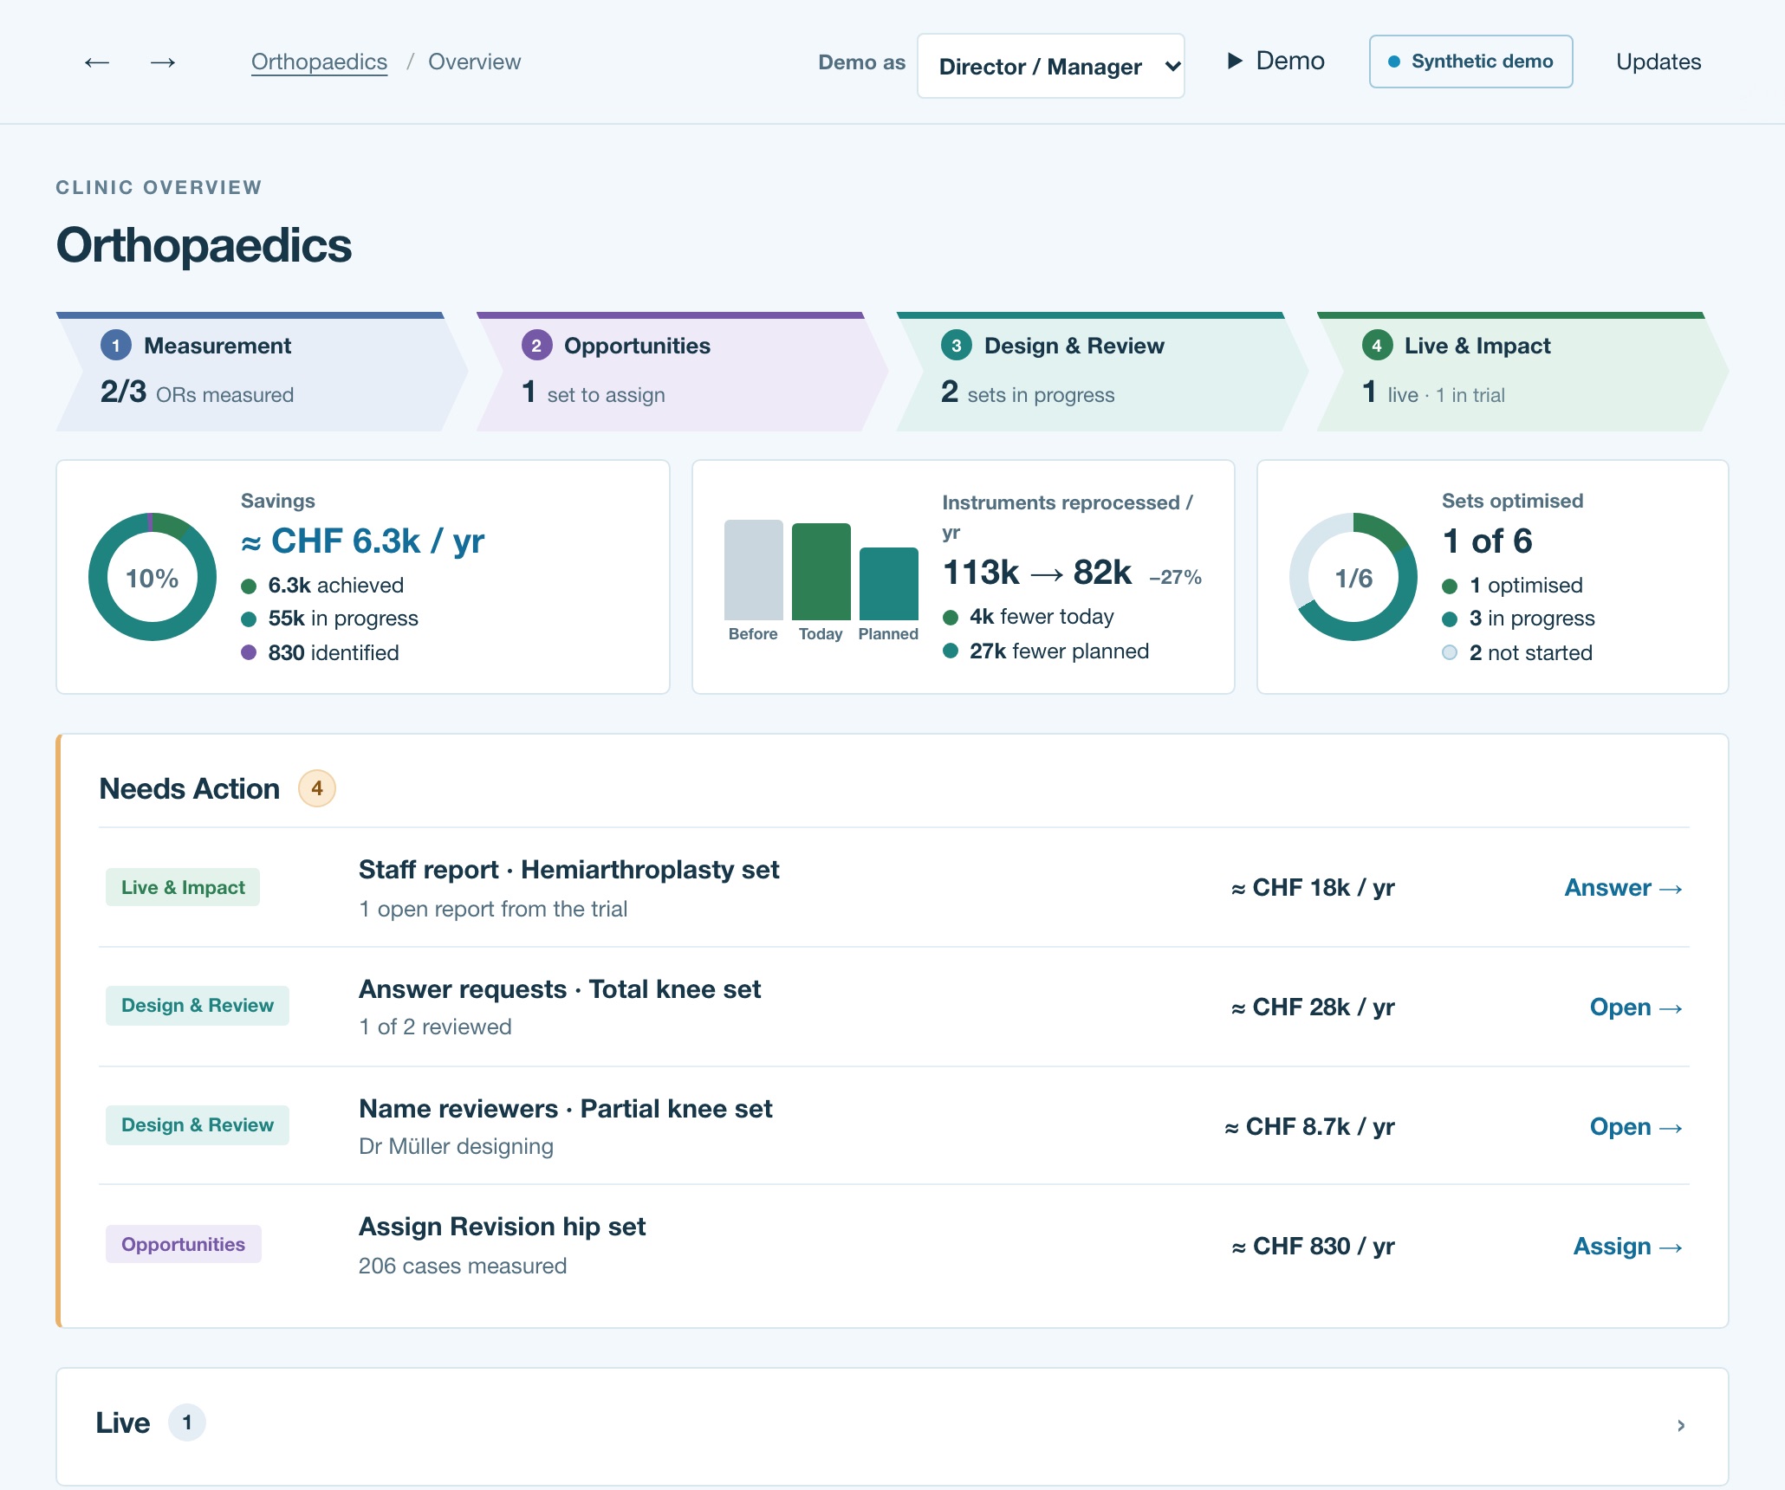Click the ≈ CHF 6.3k / yr savings value

click(362, 541)
